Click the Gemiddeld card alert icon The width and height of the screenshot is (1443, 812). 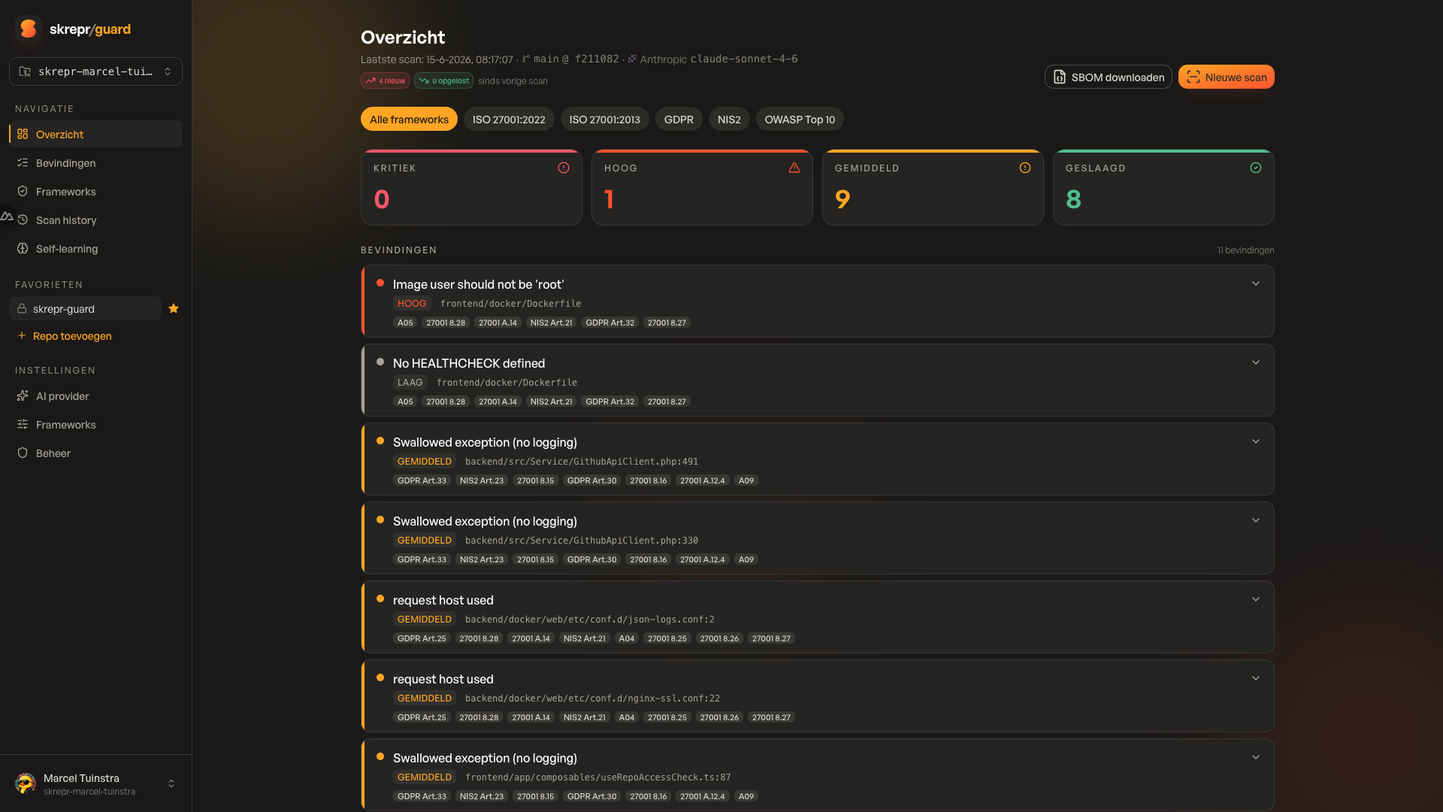coord(1025,168)
